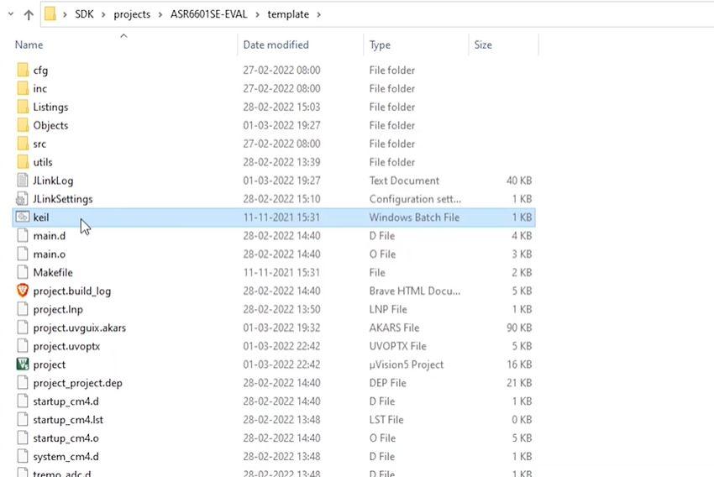The image size is (714, 477).
Task: Click project.lnp file icon
Action: coord(23,309)
